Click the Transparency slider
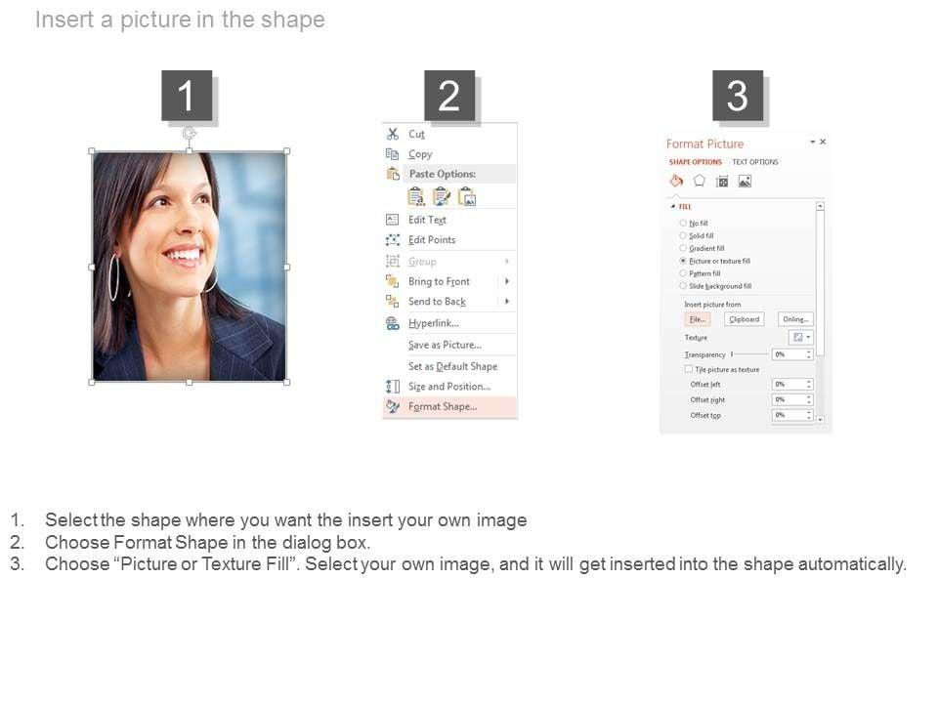The width and height of the screenshot is (938, 703). click(749, 354)
